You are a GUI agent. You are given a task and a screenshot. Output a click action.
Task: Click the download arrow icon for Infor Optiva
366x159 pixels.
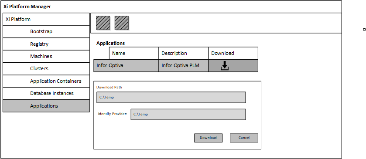pos(225,66)
